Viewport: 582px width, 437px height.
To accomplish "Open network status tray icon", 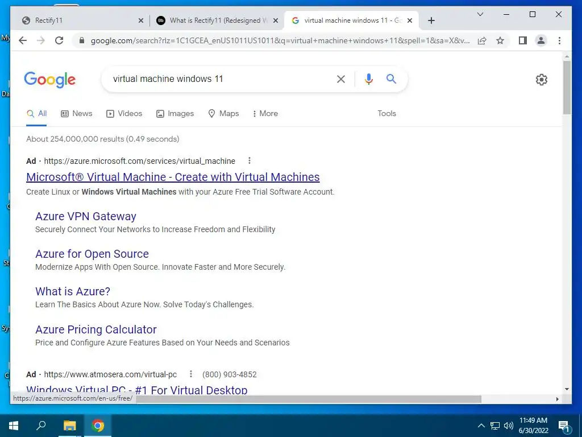I will (495, 426).
